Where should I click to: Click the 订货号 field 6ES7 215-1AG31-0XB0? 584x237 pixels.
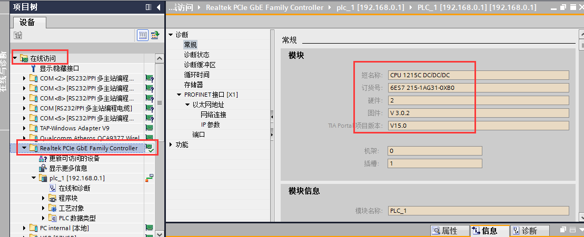(478, 88)
